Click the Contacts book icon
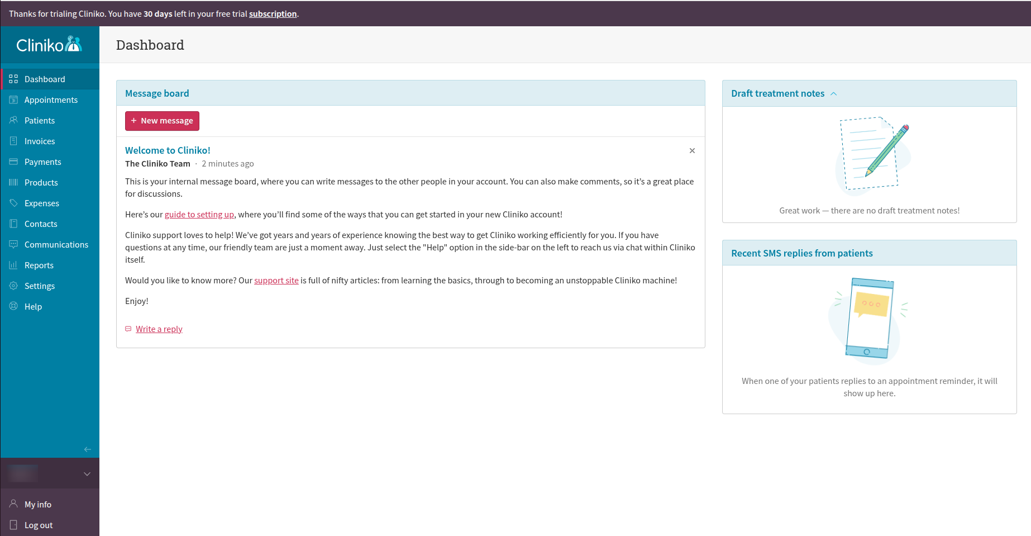This screenshot has width=1031, height=536. [x=13, y=224]
